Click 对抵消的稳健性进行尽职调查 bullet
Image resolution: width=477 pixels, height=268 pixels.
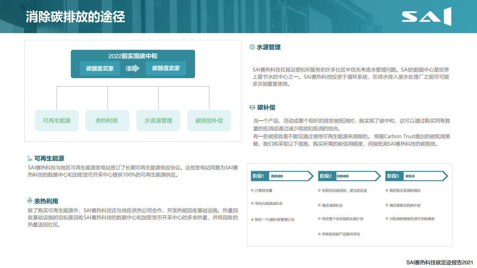pos(410,219)
